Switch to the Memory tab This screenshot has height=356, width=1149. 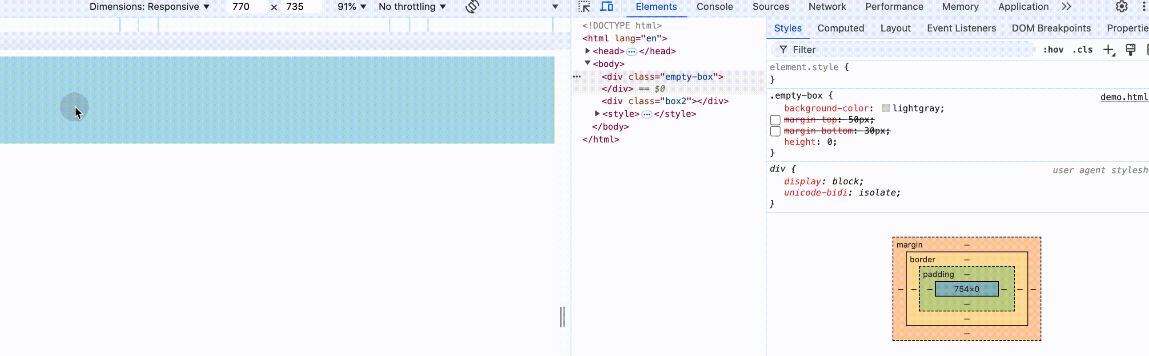960,7
